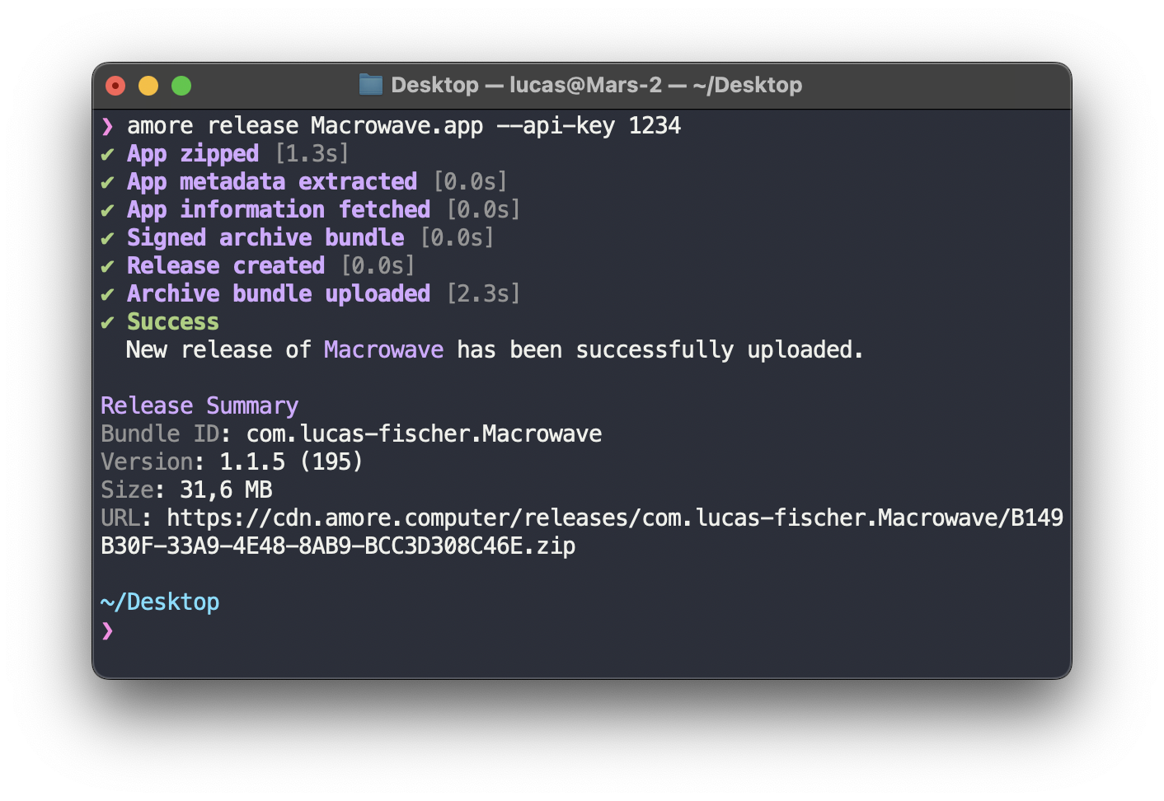Click the prompt arrow on the last line
This screenshot has height=801, width=1164.
click(107, 631)
